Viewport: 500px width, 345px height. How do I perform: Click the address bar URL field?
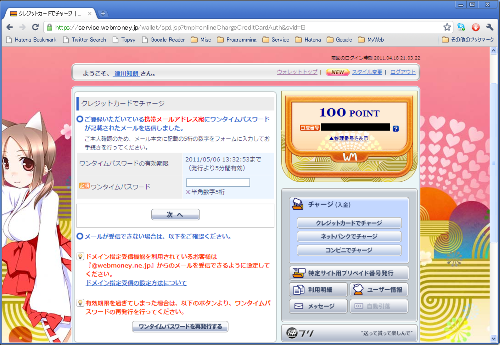pyautogui.click(x=248, y=28)
